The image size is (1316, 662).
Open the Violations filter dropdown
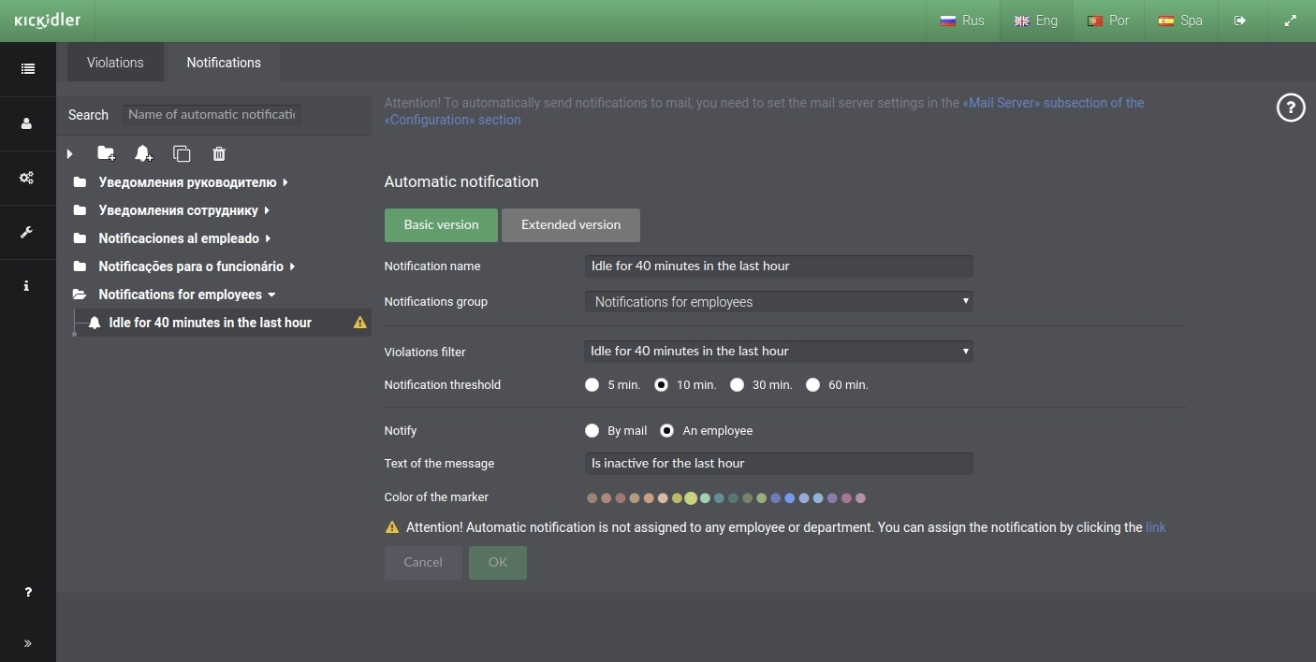[x=779, y=351]
